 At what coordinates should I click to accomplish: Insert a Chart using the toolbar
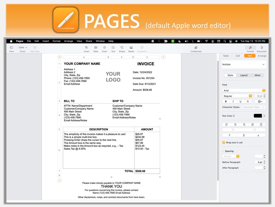click(104, 48)
